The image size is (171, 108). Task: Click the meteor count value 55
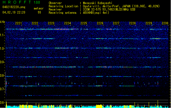click(39, 12)
